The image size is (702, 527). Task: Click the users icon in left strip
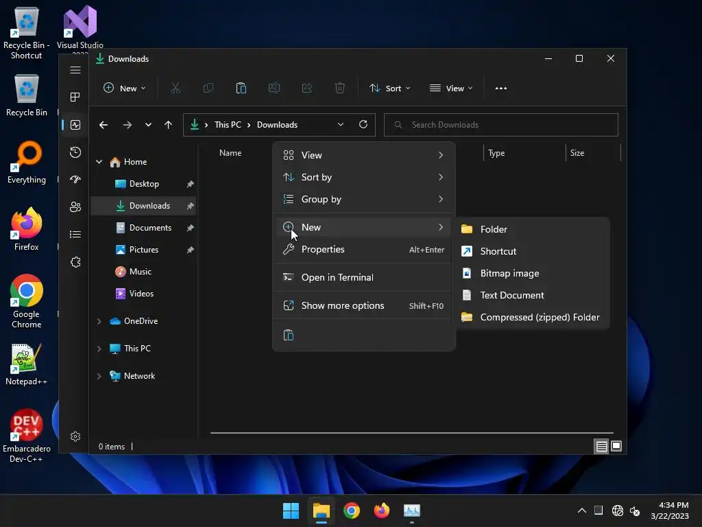(75, 207)
